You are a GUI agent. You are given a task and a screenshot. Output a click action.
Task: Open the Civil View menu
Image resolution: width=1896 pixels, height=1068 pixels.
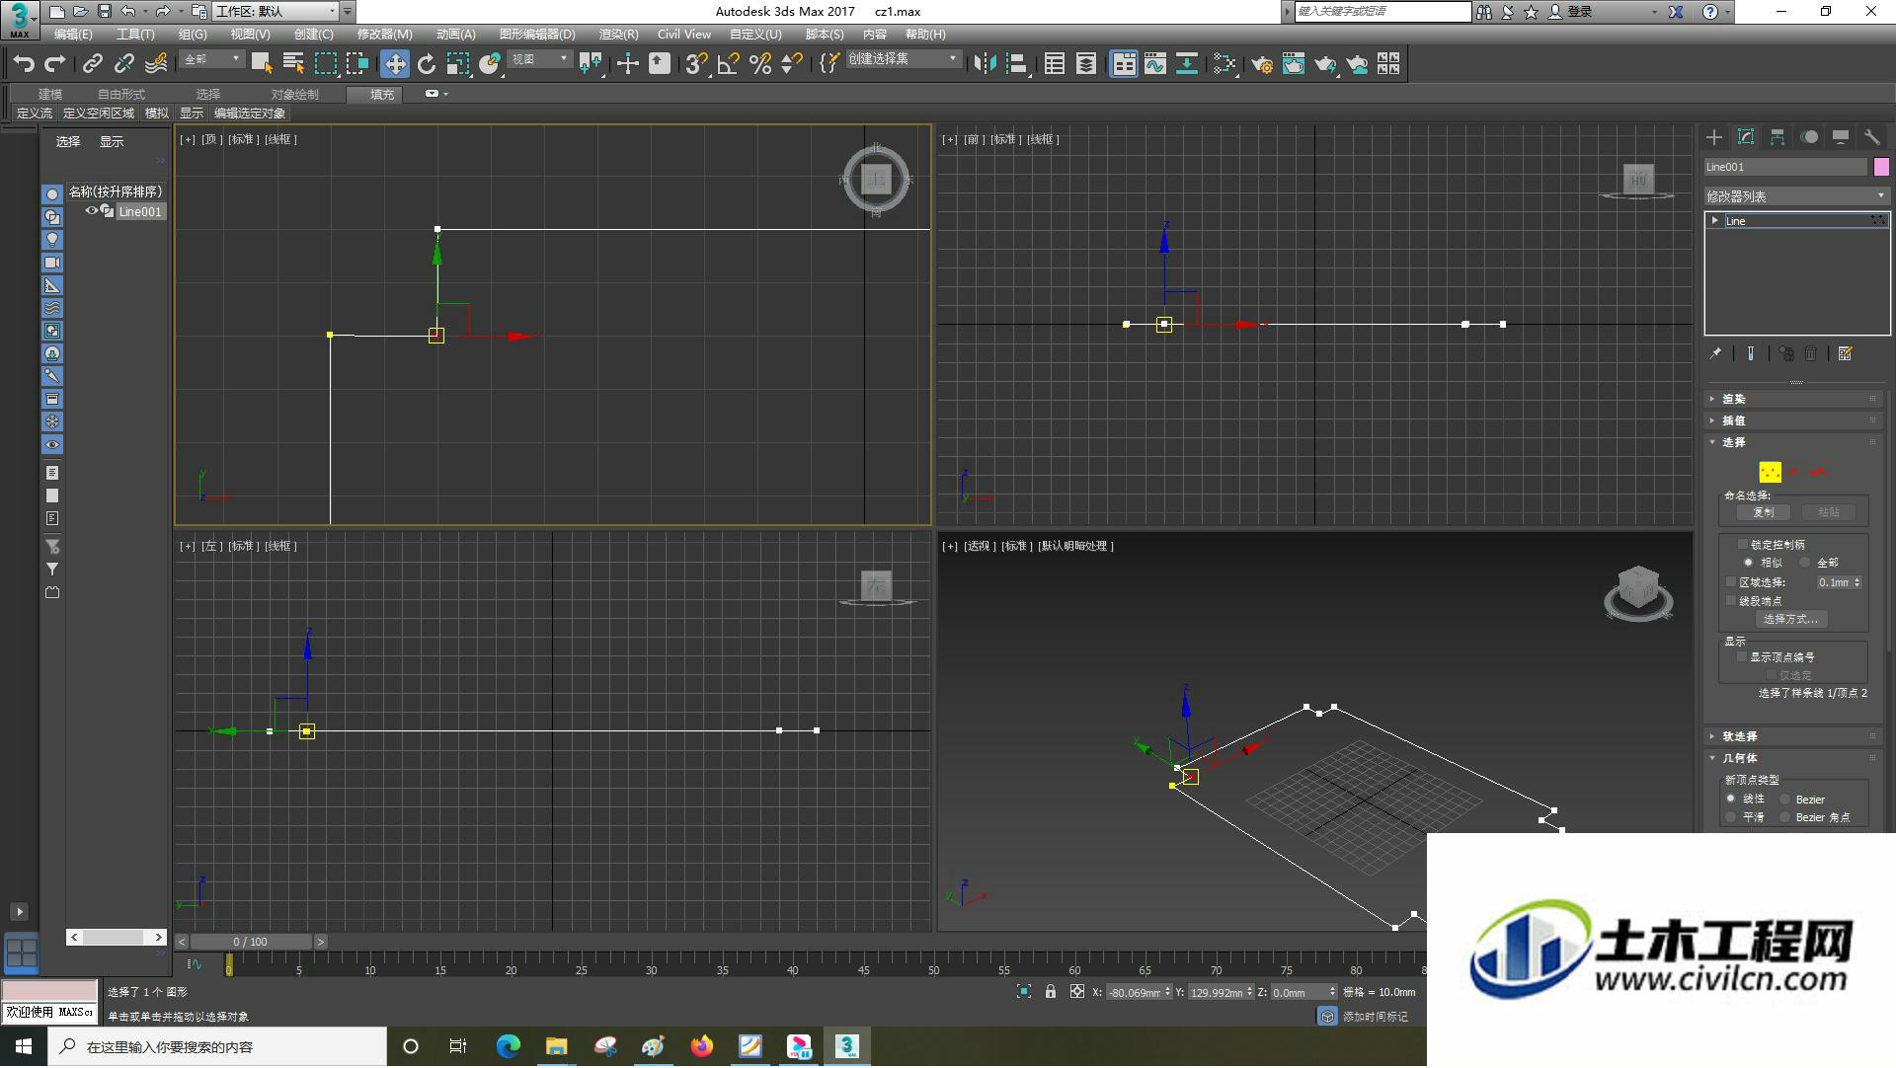pyautogui.click(x=684, y=34)
